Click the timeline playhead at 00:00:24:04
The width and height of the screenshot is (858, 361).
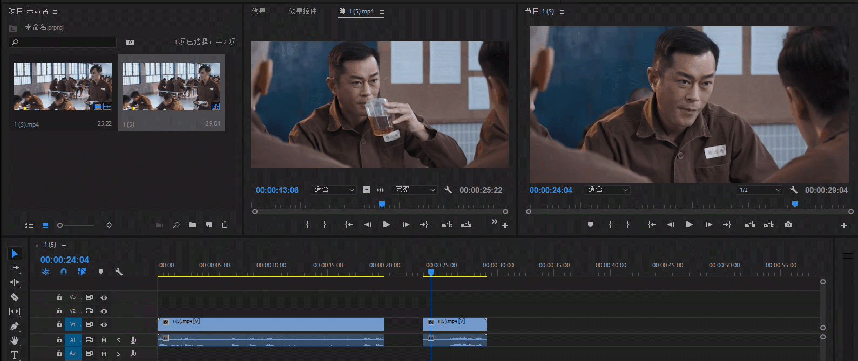click(431, 273)
